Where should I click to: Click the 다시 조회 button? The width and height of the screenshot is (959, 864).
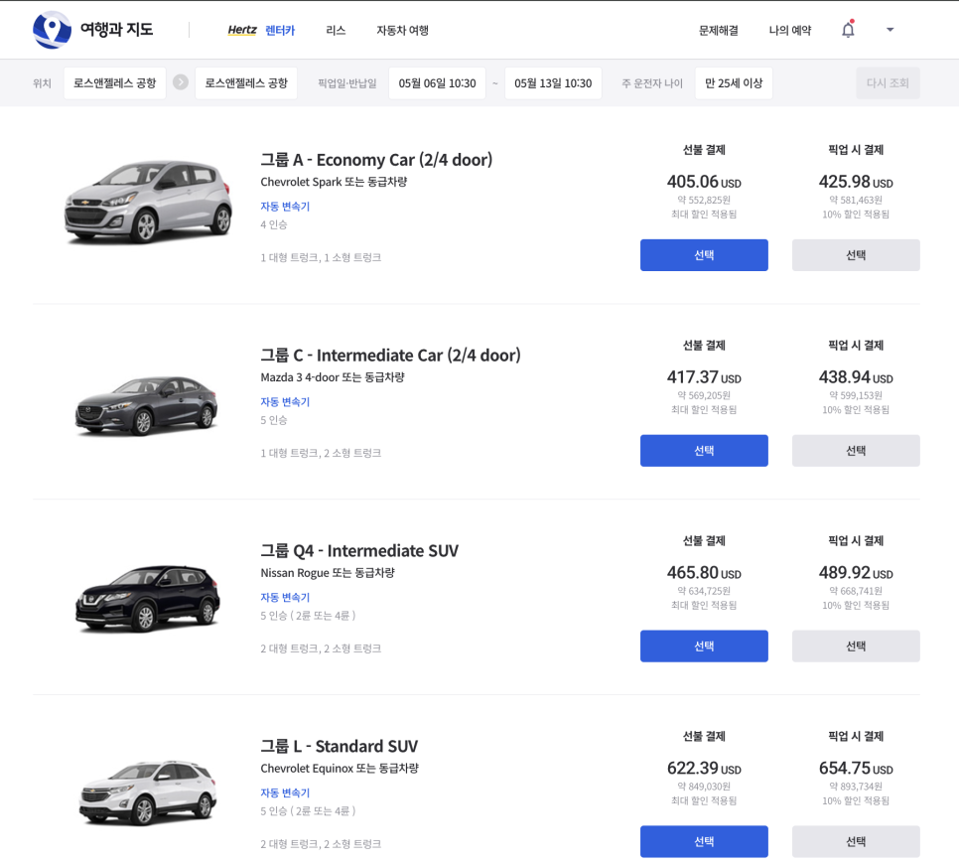pyautogui.click(x=888, y=83)
